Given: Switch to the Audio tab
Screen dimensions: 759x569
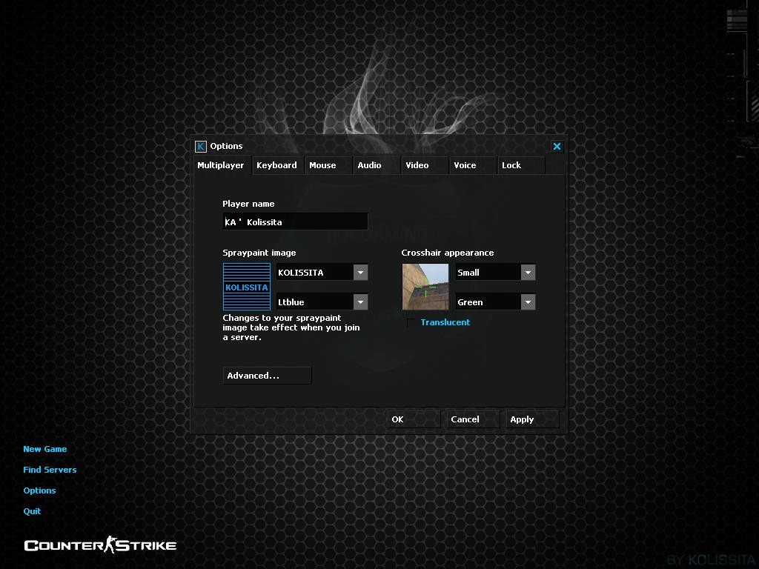Looking at the screenshot, I should click(x=377, y=165).
